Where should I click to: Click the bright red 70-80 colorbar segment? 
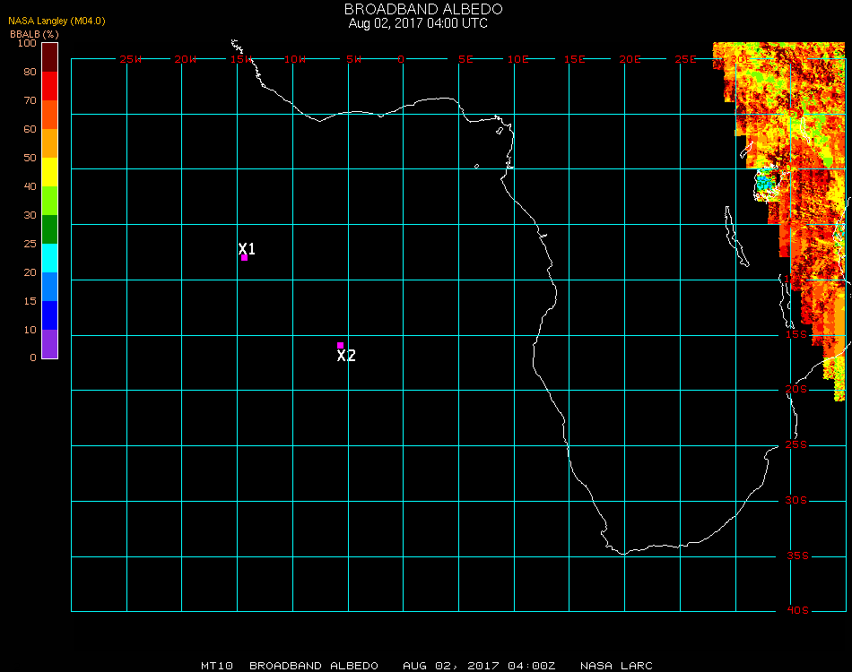50,86
